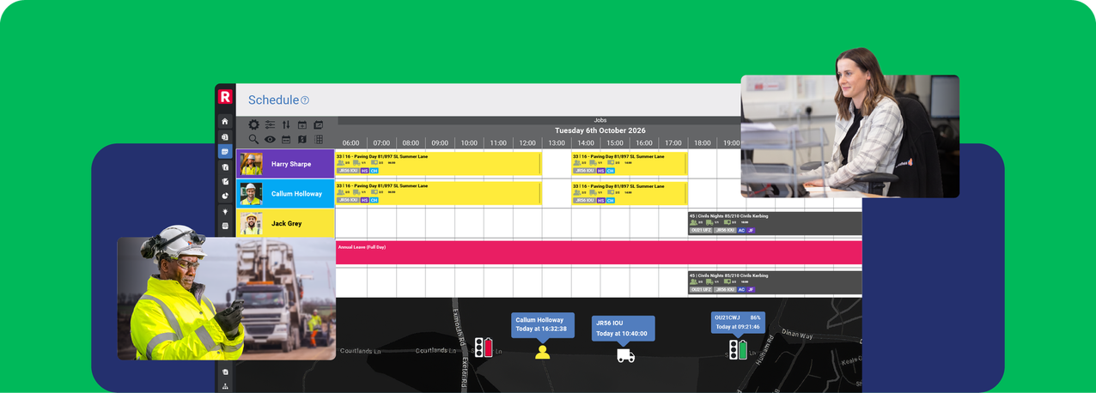Click the calendar share arrow icon
The width and height of the screenshot is (1096, 393).
click(318, 125)
